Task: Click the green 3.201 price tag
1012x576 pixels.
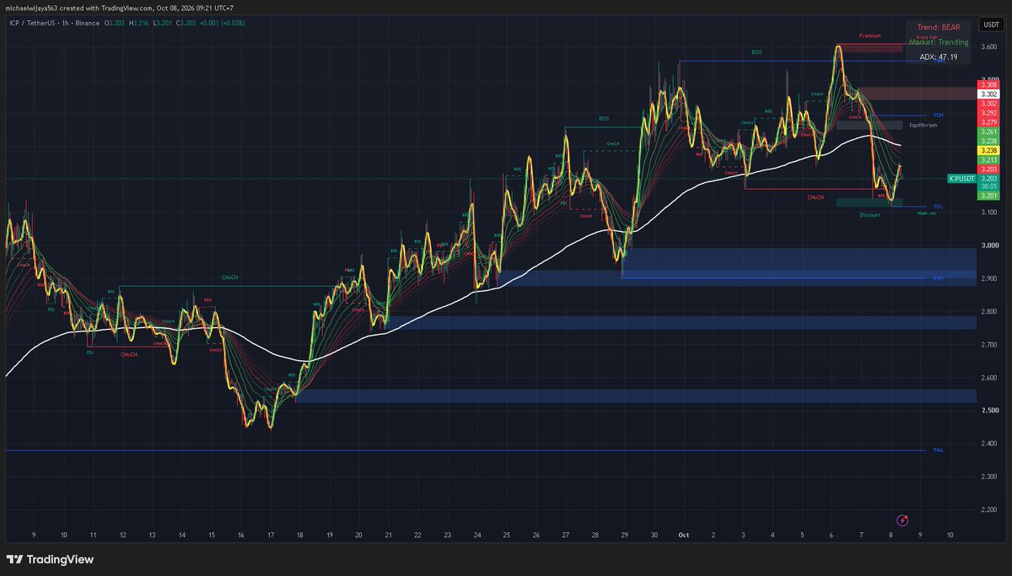Action: (x=988, y=196)
